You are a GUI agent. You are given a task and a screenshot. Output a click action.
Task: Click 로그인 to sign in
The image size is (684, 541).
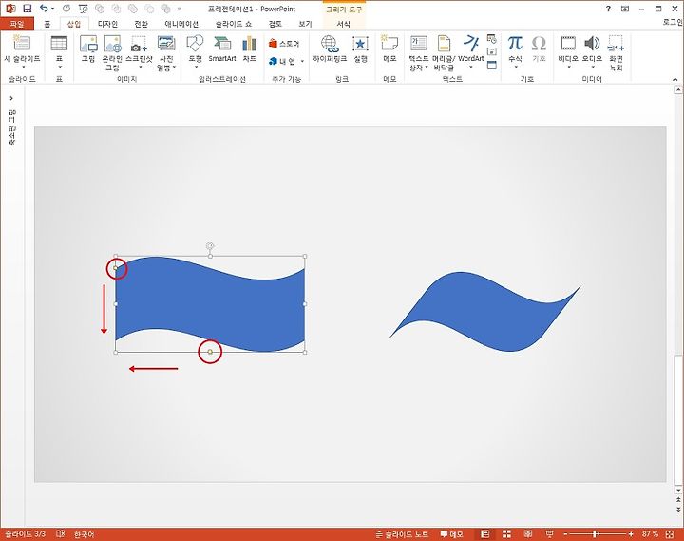673,22
